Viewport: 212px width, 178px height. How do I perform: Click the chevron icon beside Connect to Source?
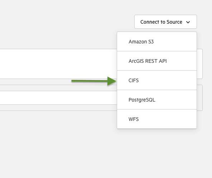(188, 22)
